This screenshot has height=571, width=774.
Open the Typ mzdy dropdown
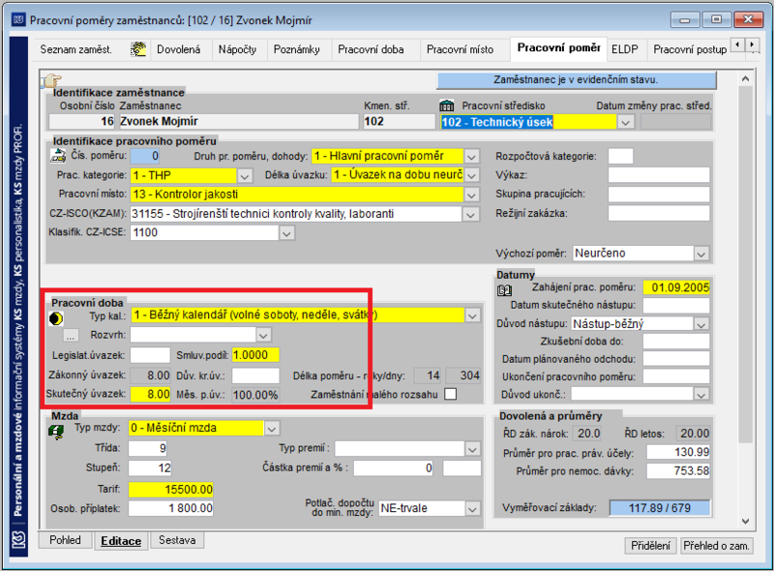click(272, 428)
